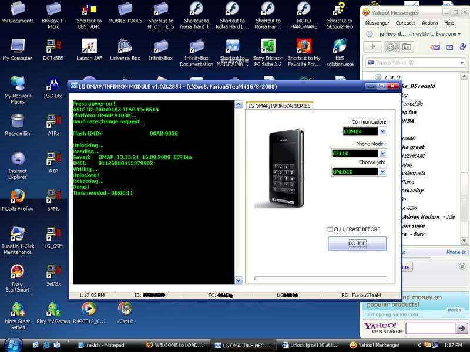Select the Recycle Bin icon
Image resolution: width=470 pixels, height=352 pixels.
pyautogui.click(x=18, y=125)
